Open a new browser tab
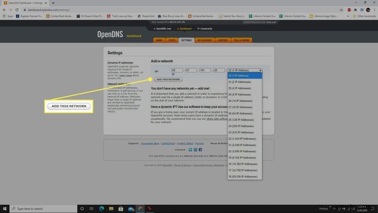 (53, 3)
